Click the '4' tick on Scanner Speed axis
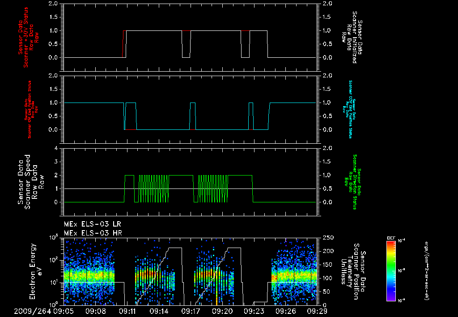Image resolution: width=458 pixels, height=317 pixels. pyautogui.click(x=56, y=148)
